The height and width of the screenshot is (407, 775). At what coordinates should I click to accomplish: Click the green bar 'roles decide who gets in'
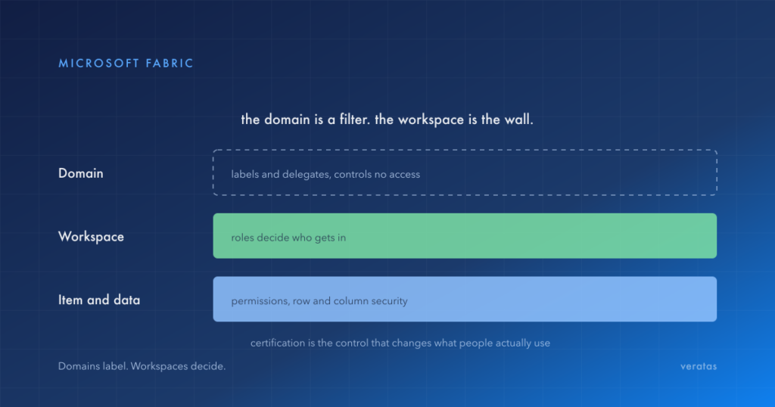(465, 235)
